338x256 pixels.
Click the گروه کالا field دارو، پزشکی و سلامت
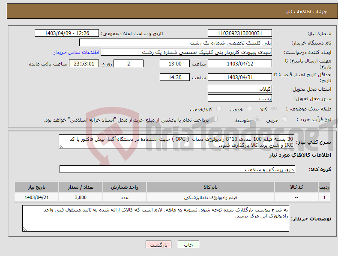177,169
